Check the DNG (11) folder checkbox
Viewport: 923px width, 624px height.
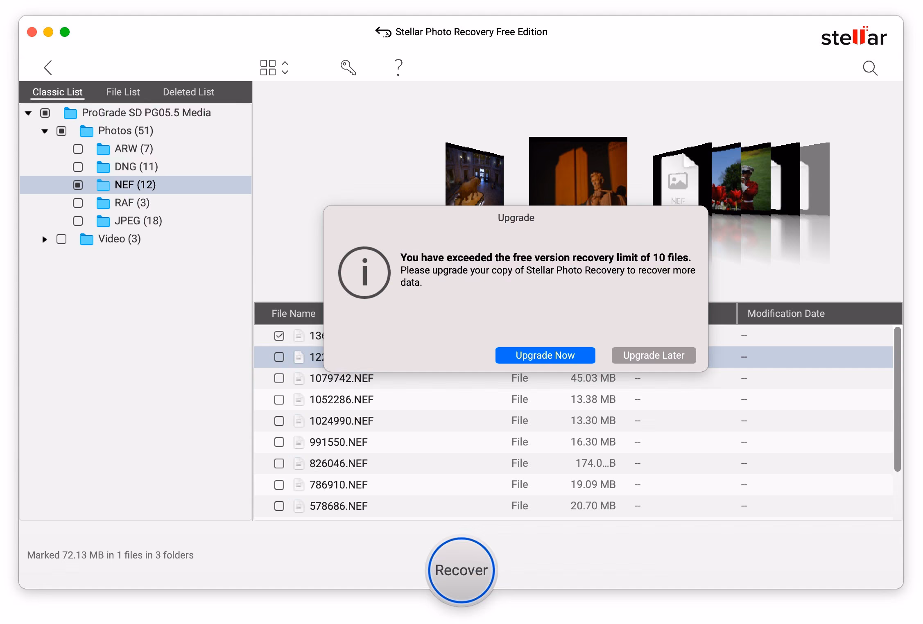pyautogui.click(x=78, y=167)
